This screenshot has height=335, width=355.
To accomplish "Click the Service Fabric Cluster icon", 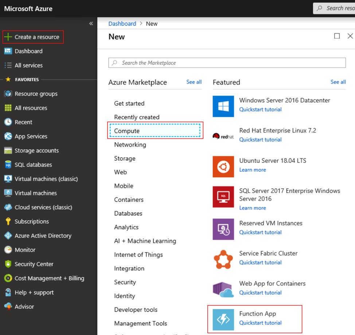I will tap(223, 259).
